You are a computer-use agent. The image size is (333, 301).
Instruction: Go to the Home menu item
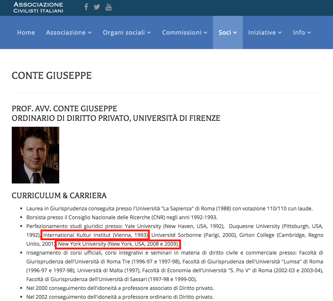26,32
